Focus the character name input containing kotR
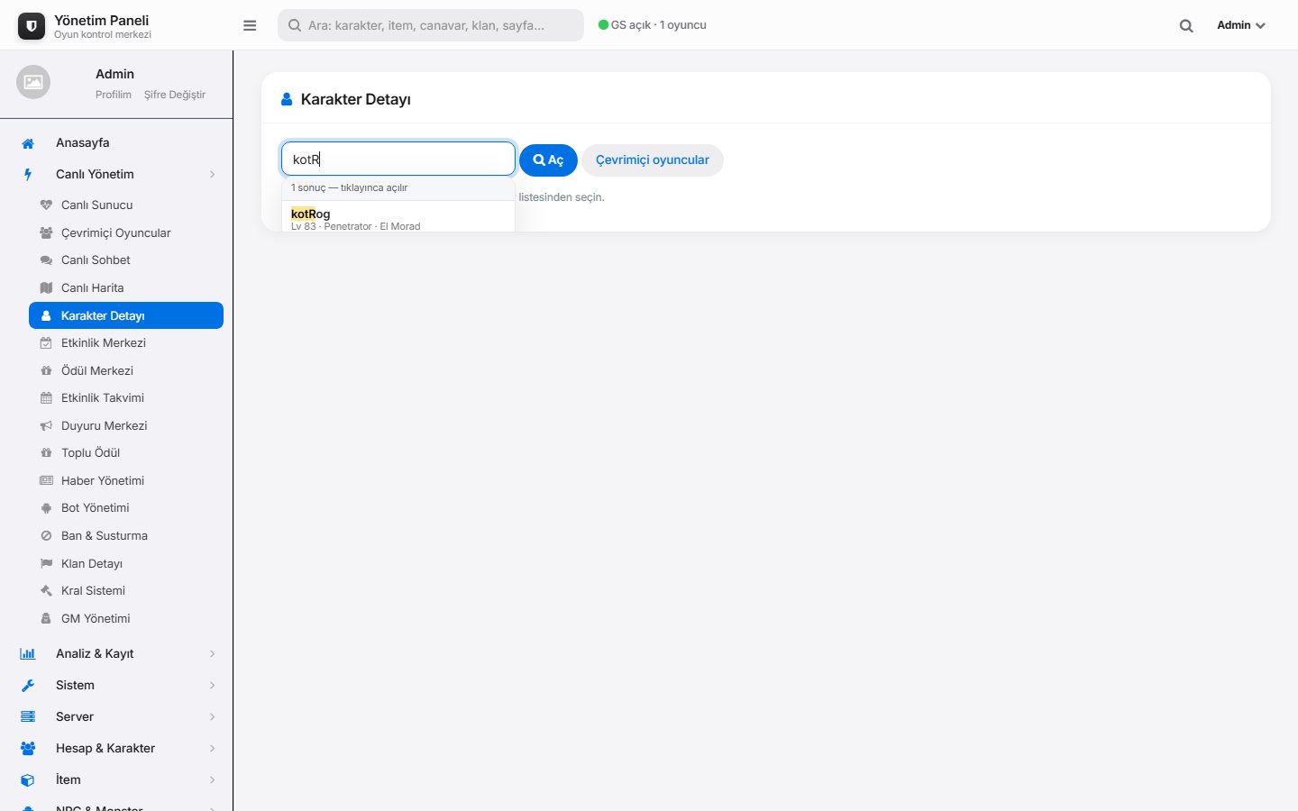1298x811 pixels. click(398, 159)
